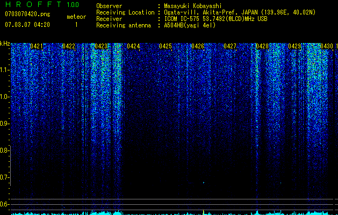
Task: Click the 0423 time marker
Action: coord(101,46)
